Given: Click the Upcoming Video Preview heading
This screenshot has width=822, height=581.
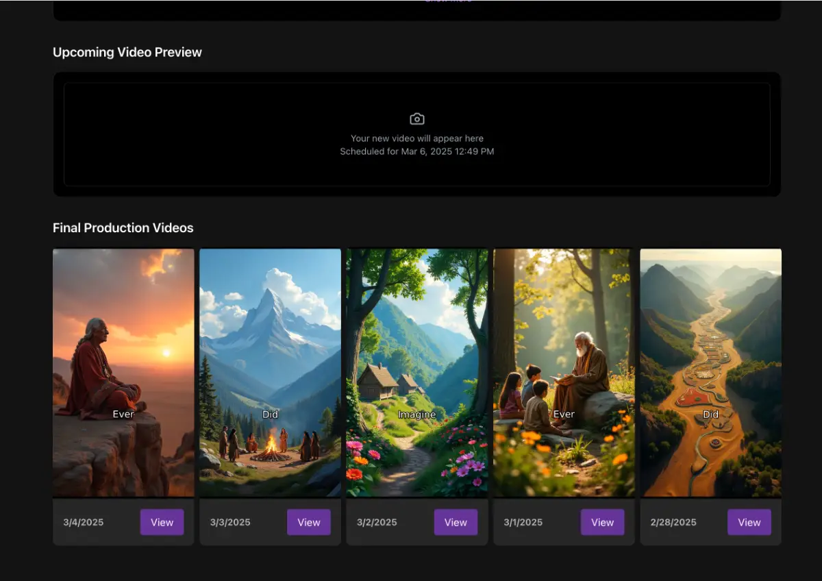Looking at the screenshot, I should 127,52.
